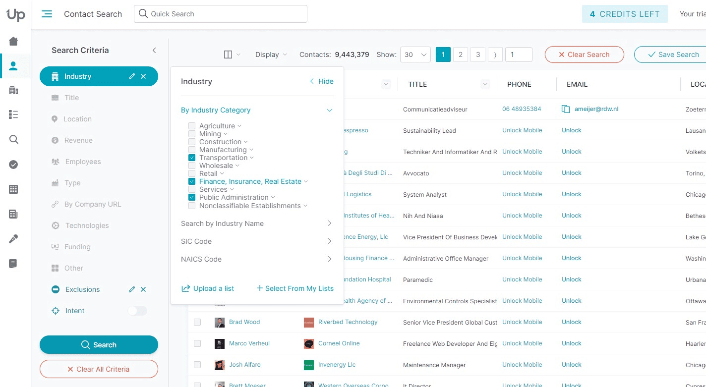Expand Services subcategory arrow

(x=232, y=189)
